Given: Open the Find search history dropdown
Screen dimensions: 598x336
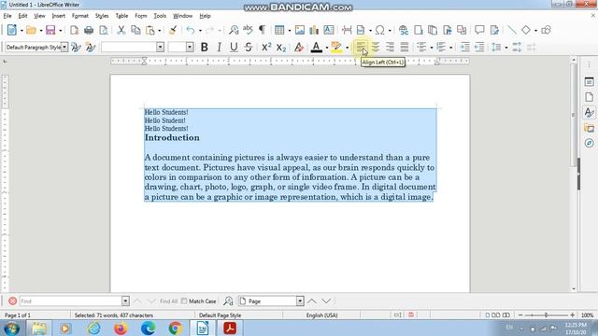Looking at the screenshot, I should [125, 301].
